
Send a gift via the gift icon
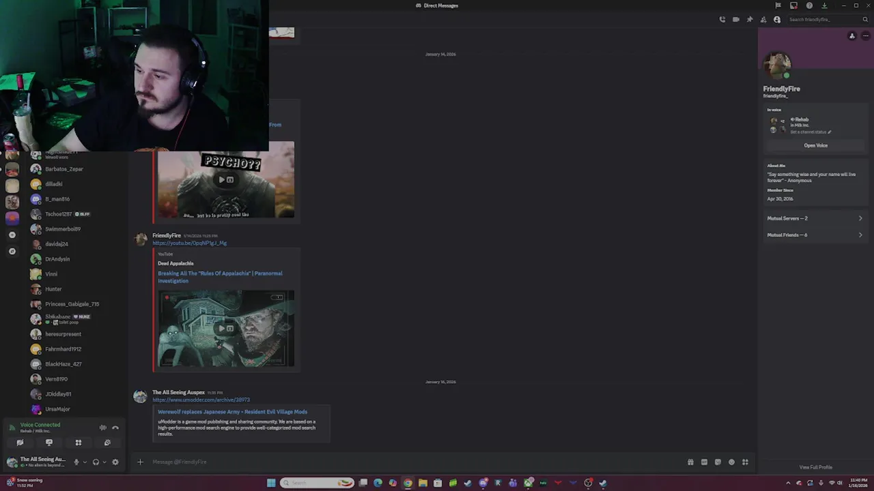(x=690, y=462)
